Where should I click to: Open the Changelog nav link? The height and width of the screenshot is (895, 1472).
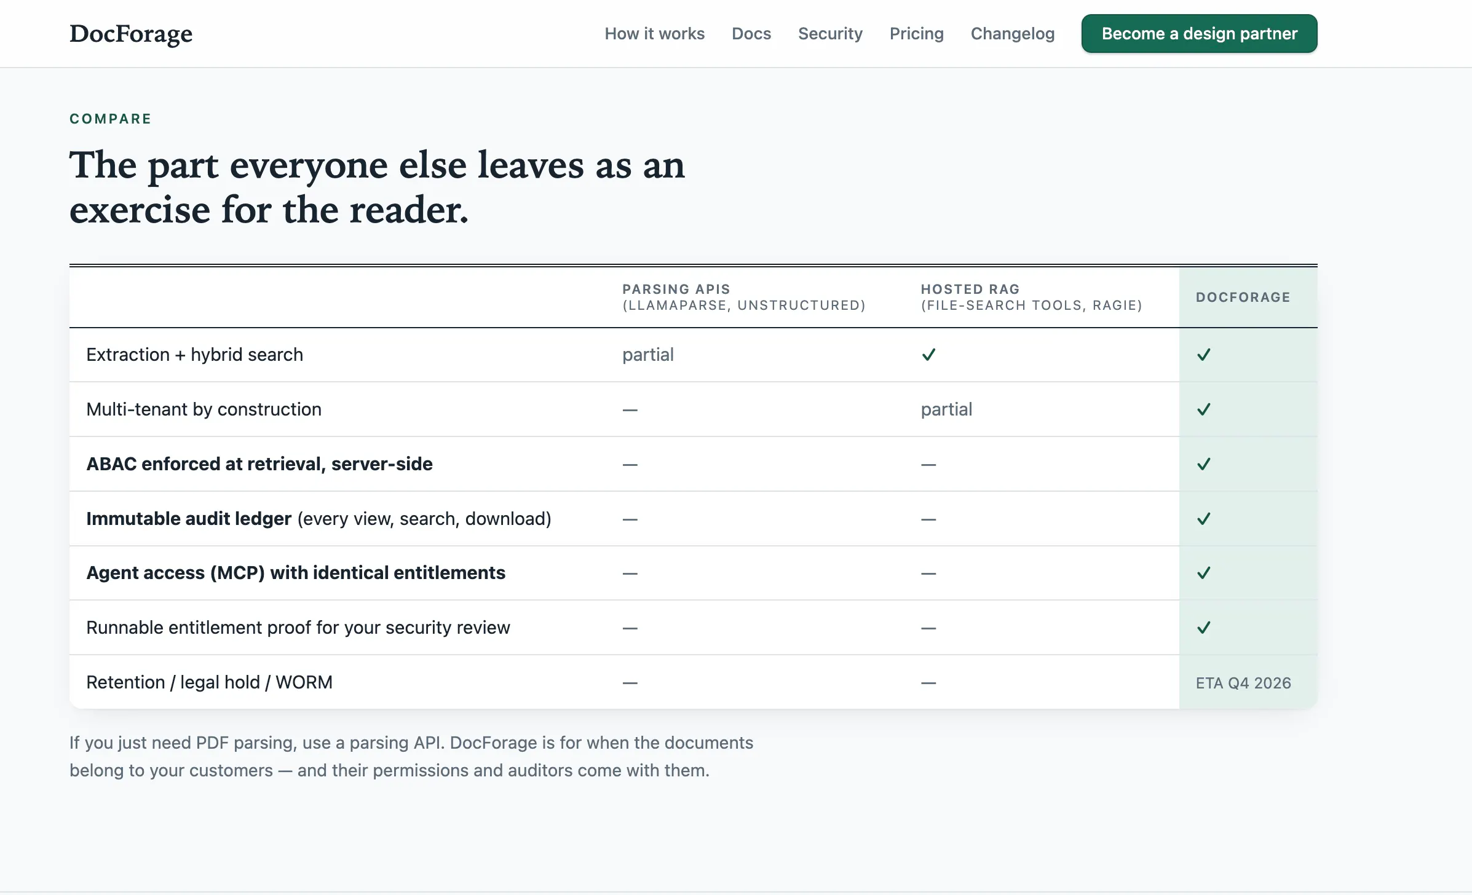(x=1012, y=34)
